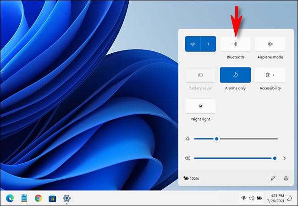Image resolution: width=298 pixels, height=206 pixels.
Task: Click the brightness slider track
Action: point(248,139)
